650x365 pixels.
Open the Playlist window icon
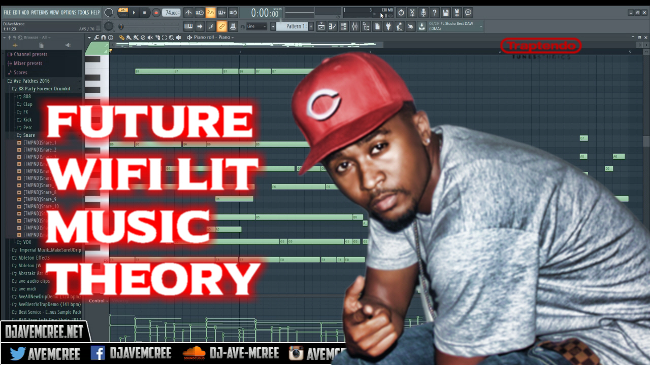pos(321,26)
